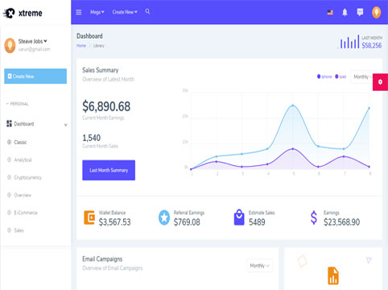Open the Mega dropdown menu
The height and width of the screenshot is (290, 388).
tap(97, 12)
